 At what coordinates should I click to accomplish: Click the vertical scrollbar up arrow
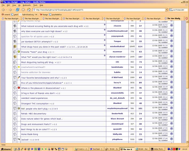tap(187, 22)
